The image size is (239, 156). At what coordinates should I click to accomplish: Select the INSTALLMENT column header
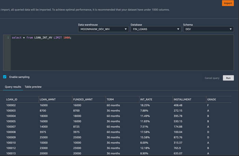(x=182, y=99)
